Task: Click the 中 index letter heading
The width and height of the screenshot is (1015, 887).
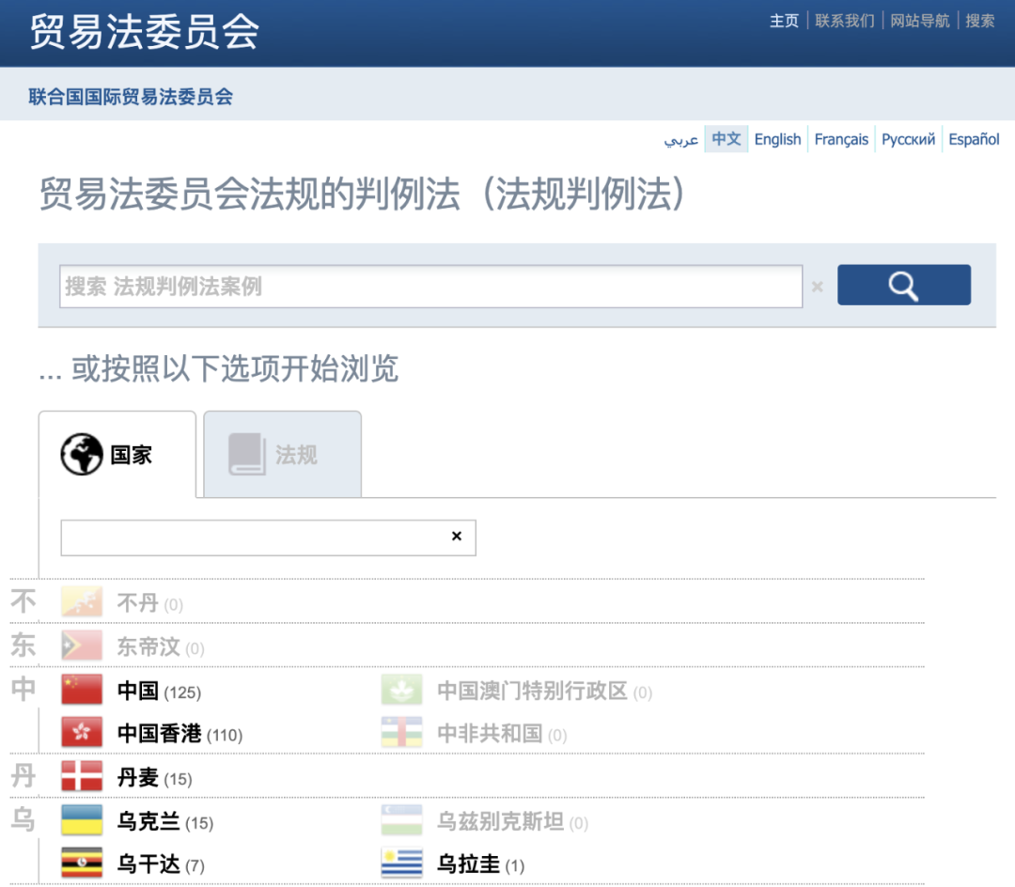Action: point(23,689)
